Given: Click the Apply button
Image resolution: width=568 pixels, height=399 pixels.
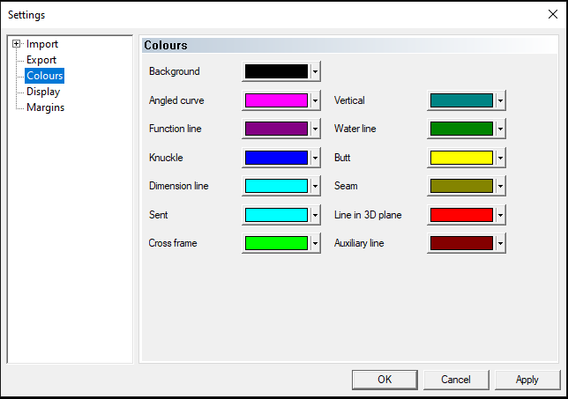Looking at the screenshot, I should [x=527, y=380].
